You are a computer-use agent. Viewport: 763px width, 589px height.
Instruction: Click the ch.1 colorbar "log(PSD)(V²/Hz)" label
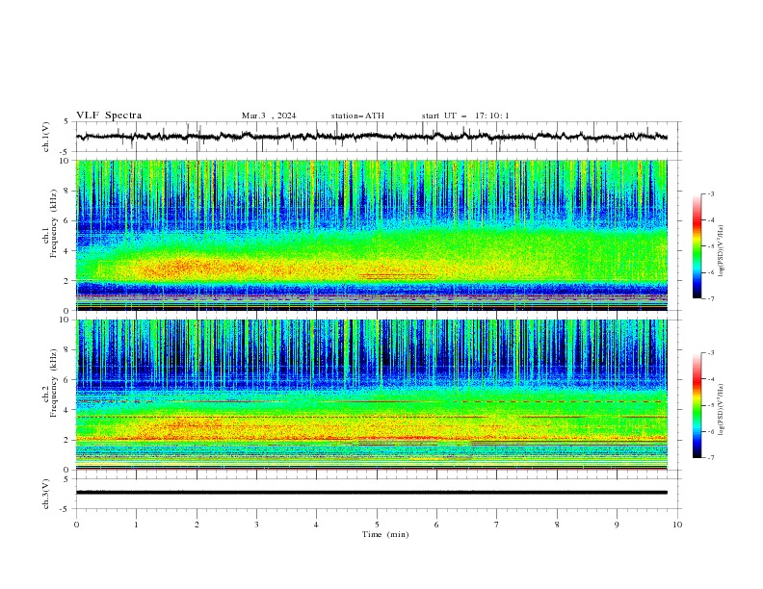coord(722,251)
